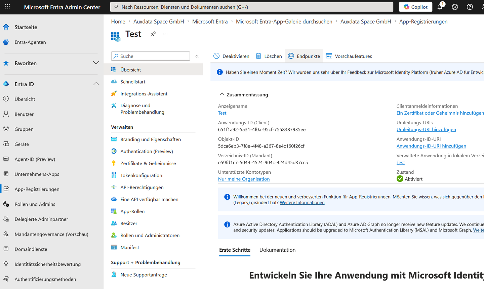Open the help question mark icon

[x=470, y=7]
